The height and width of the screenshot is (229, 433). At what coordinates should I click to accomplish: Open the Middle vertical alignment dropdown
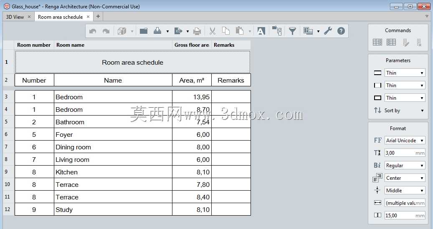click(x=405, y=190)
